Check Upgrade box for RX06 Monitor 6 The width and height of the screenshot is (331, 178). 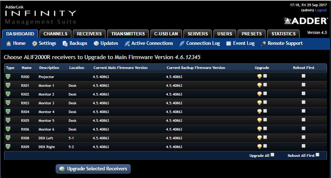click(265, 128)
